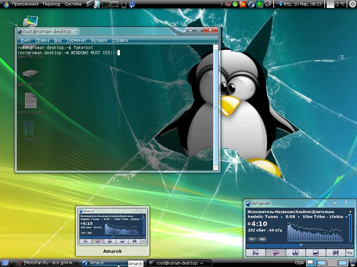This screenshot has width=357, height=267.
Task: Adjust the Amarok vertical volume bar
Action: (x=350, y=228)
